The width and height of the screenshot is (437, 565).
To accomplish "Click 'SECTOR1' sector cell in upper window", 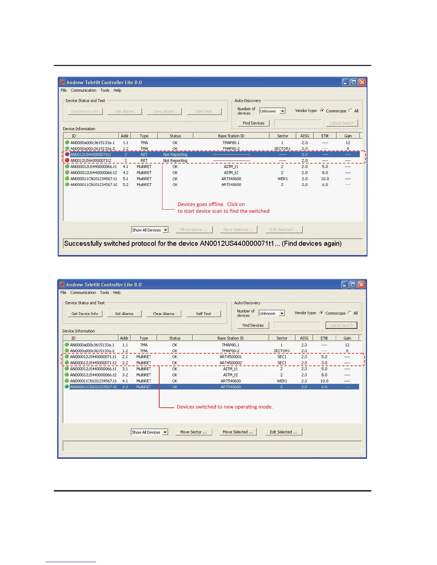I will click(282, 148).
